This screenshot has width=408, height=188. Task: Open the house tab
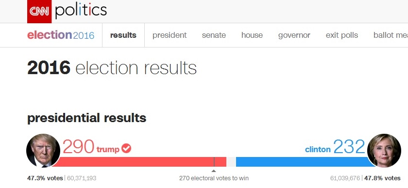pos(252,35)
